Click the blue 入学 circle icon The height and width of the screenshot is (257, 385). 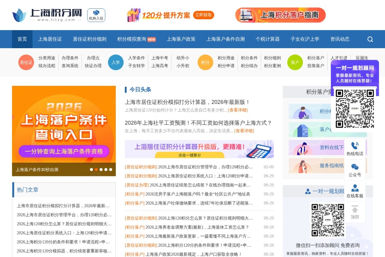pos(116,62)
